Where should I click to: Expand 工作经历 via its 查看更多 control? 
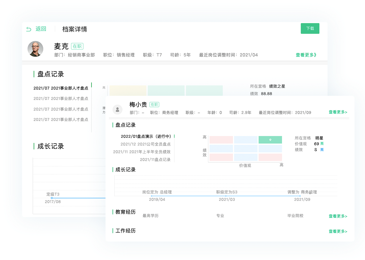tap(338, 232)
